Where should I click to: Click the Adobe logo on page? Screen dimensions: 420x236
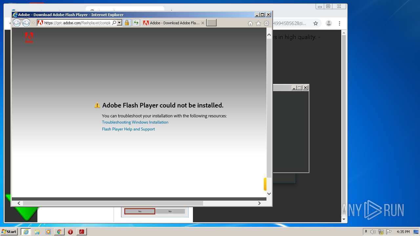click(x=29, y=37)
